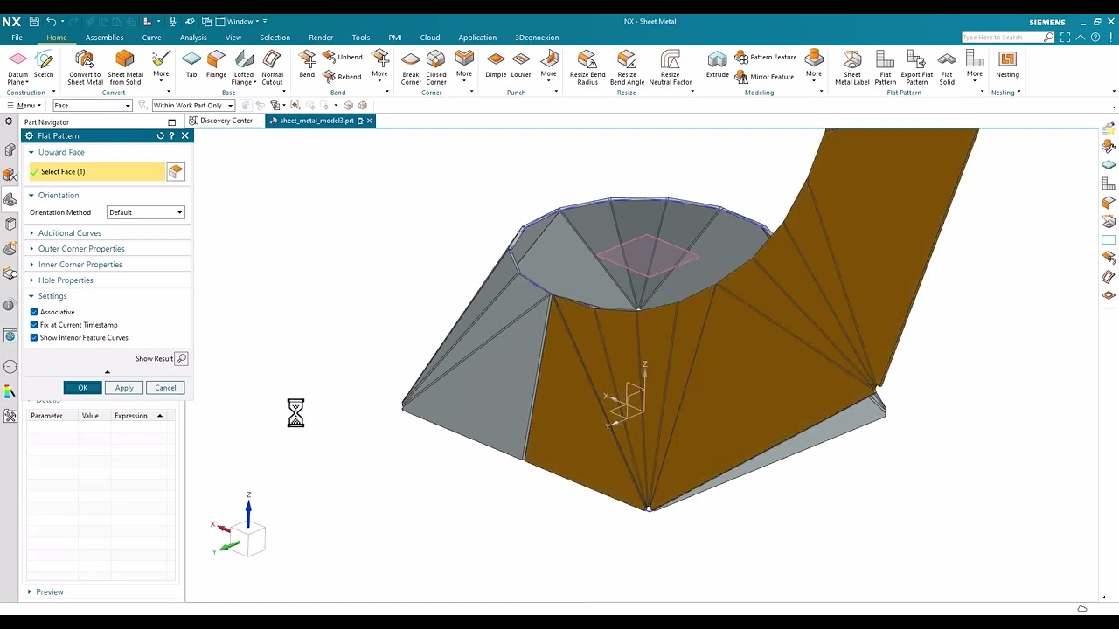
Task: Open the Face selection filter dropdown
Action: (92, 106)
